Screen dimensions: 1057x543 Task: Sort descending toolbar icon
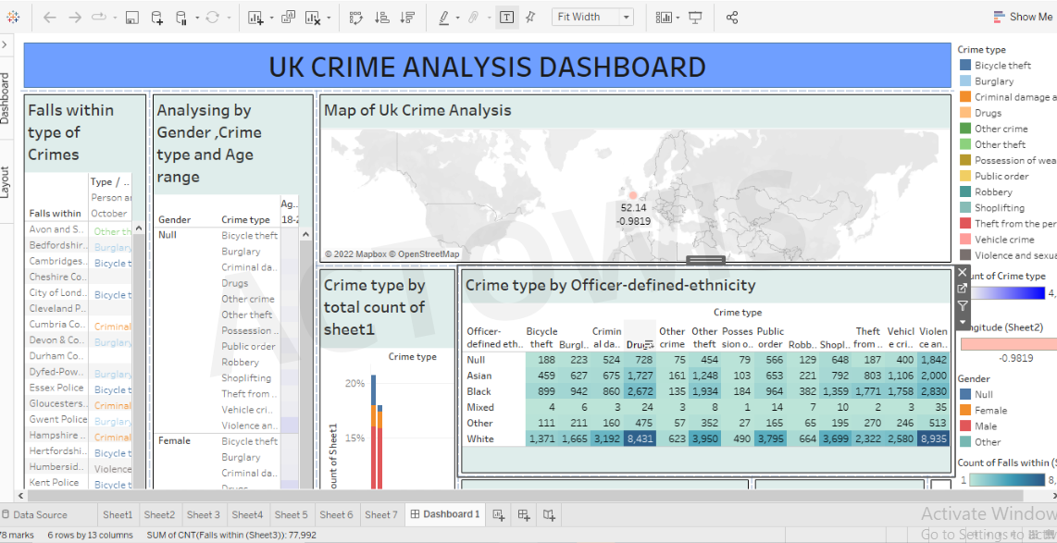[407, 18]
